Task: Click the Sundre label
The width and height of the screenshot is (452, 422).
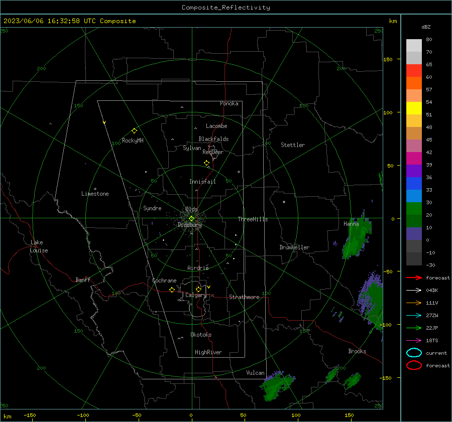Action: coord(152,208)
